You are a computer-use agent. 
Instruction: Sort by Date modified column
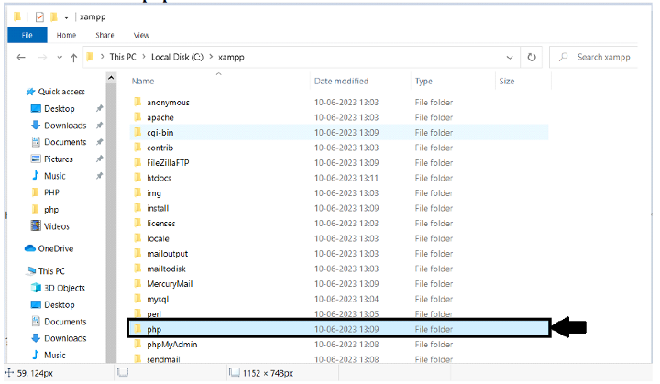click(341, 82)
